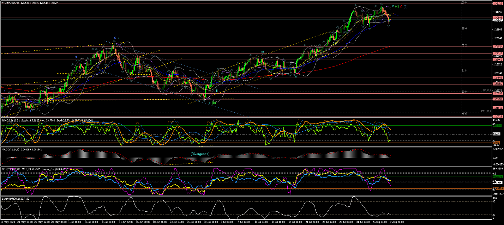Select the 'iii' wave count label

(x=262, y=52)
